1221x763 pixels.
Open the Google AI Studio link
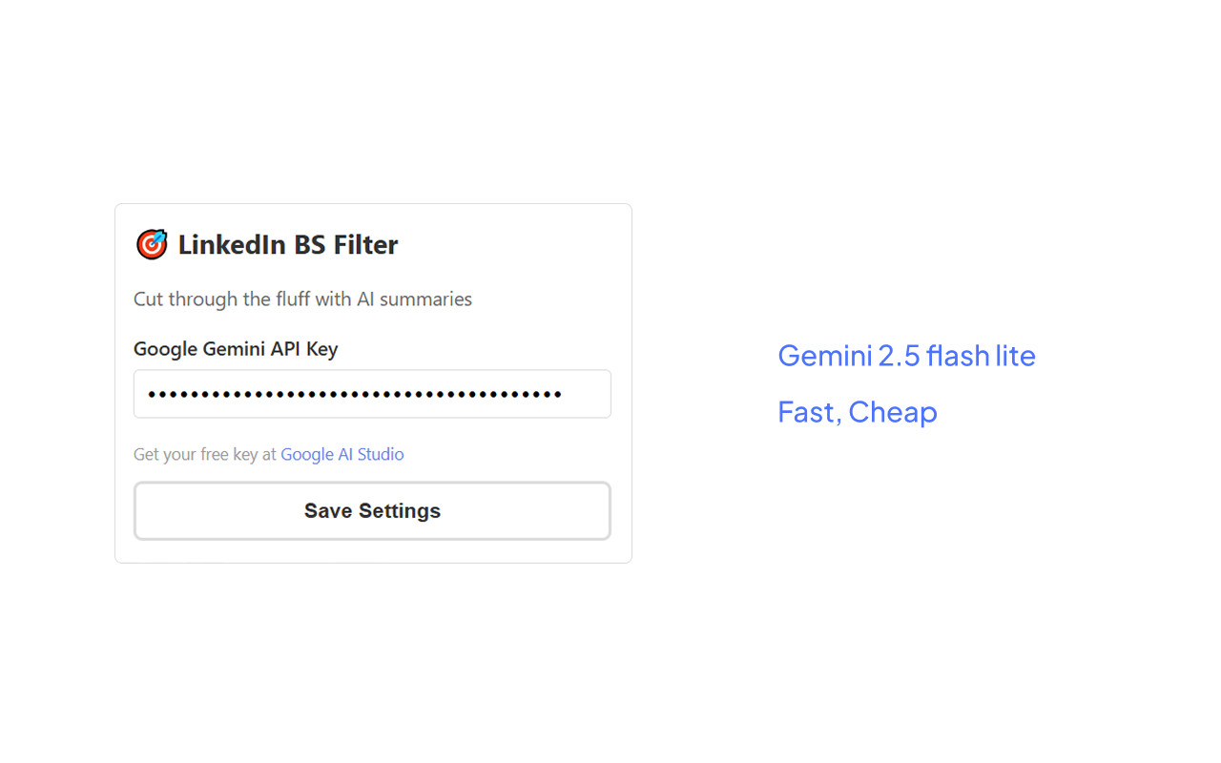point(341,455)
